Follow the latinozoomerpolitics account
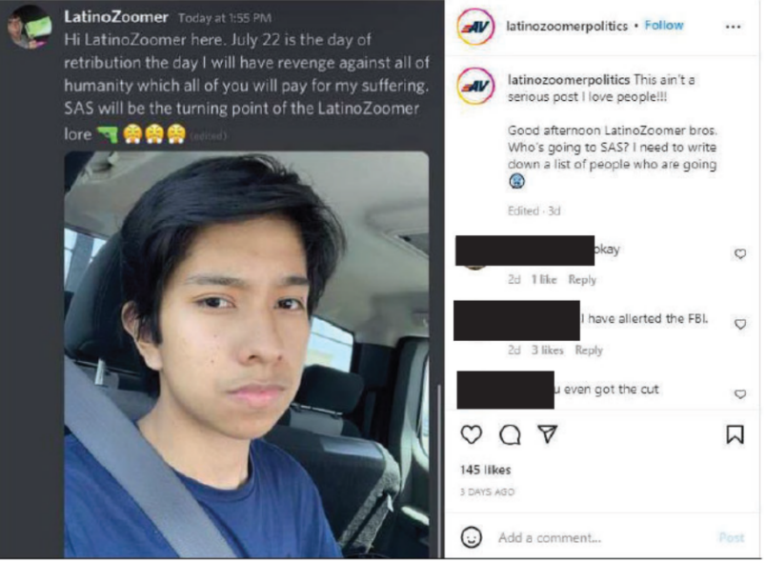The image size is (766, 562). pyautogui.click(x=664, y=26)
